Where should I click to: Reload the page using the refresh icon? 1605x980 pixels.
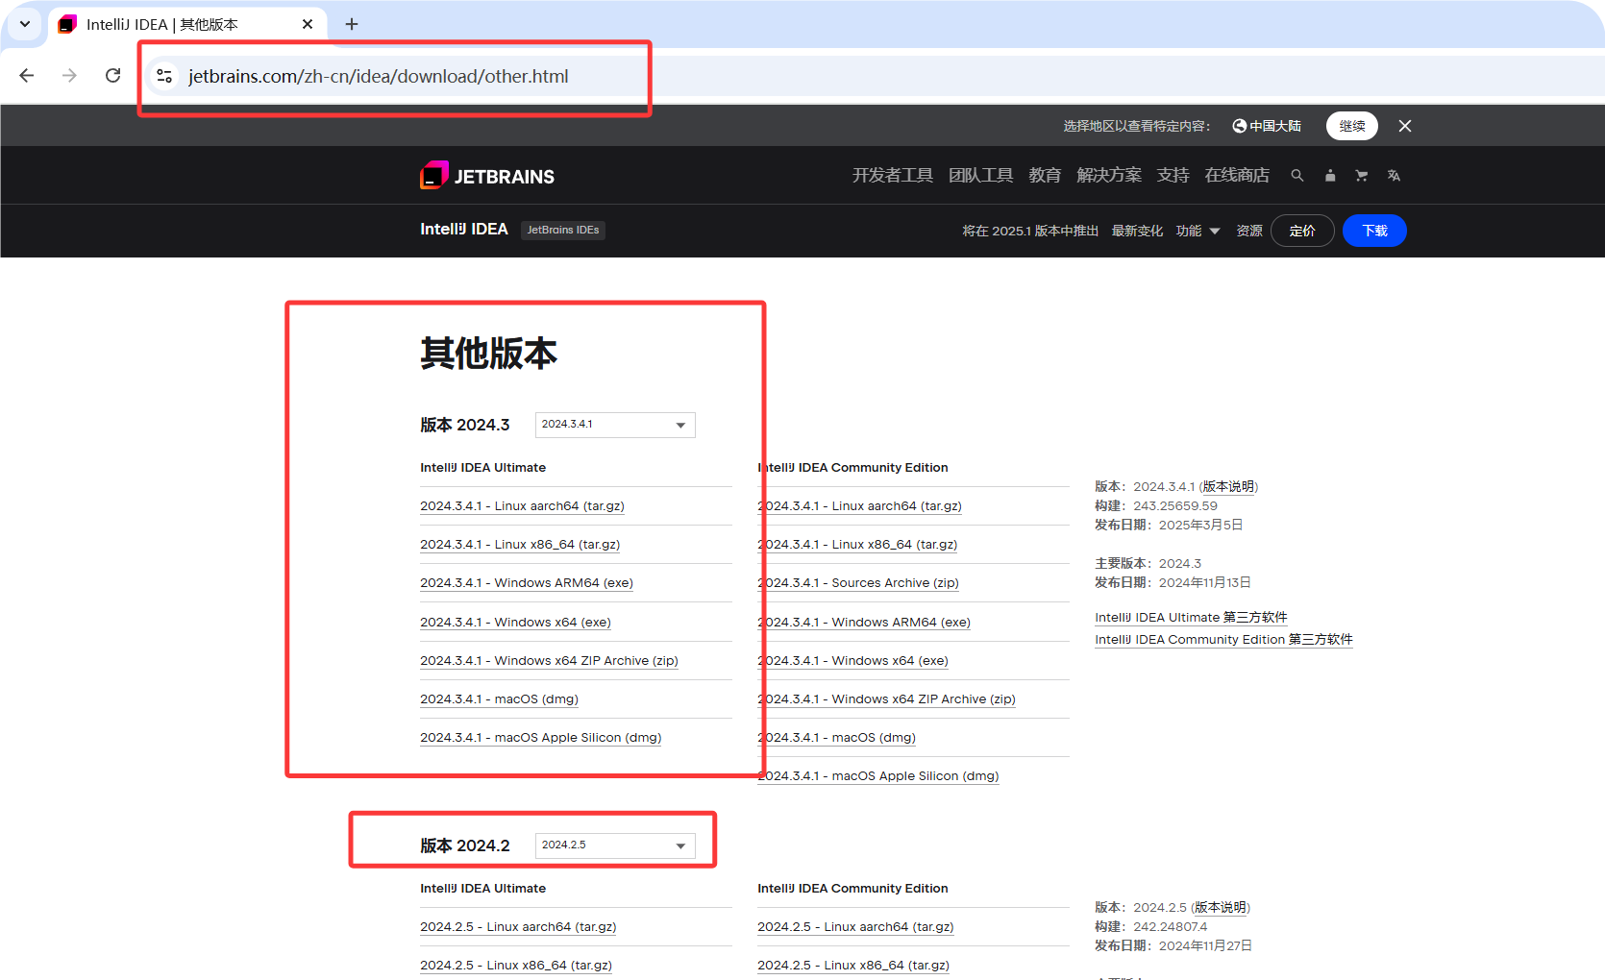tap(112, 75)
